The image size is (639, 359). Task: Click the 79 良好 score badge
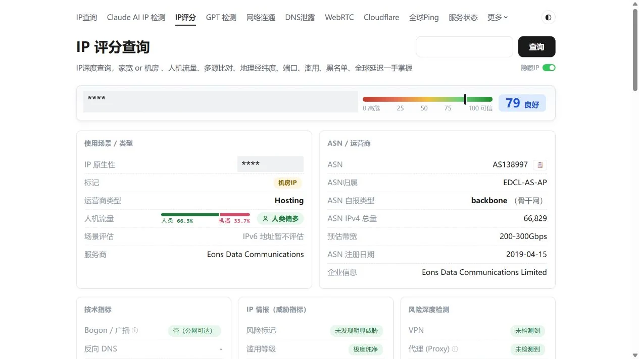(522, 103)
